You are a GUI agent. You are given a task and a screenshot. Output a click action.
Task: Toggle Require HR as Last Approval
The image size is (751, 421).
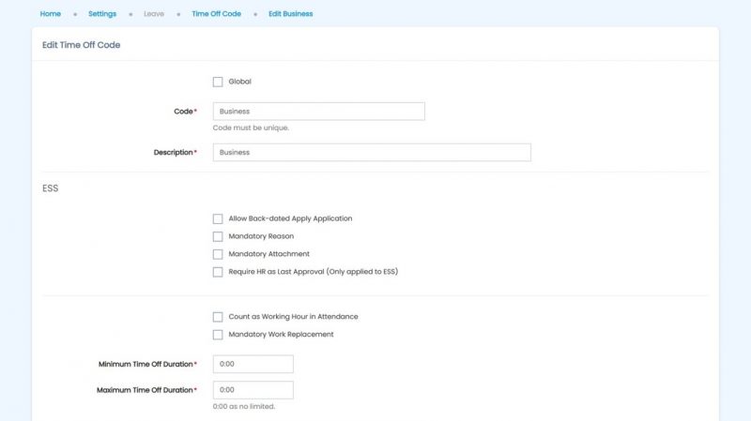pyautogui.click(x=218, y=272)
